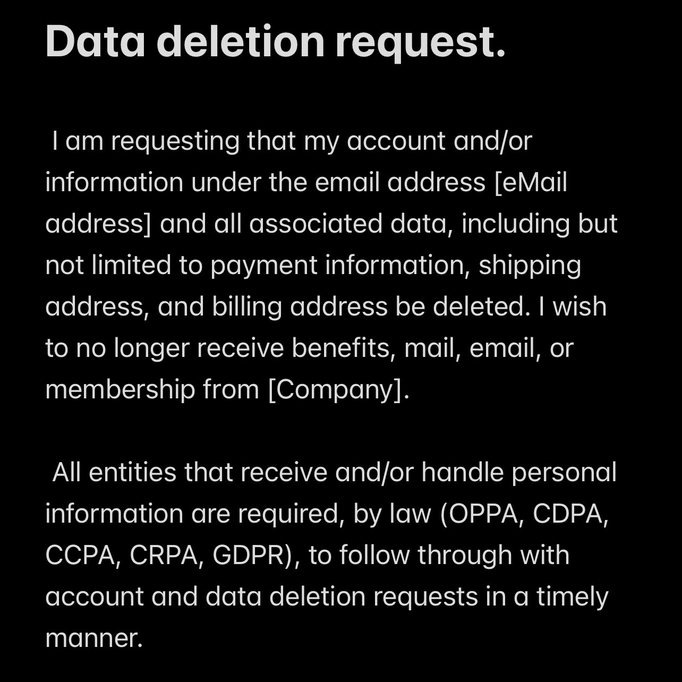Screen dimensions: 682x682
Task: Click the "[eMail" placeholder text
Action: pos(531,182)
